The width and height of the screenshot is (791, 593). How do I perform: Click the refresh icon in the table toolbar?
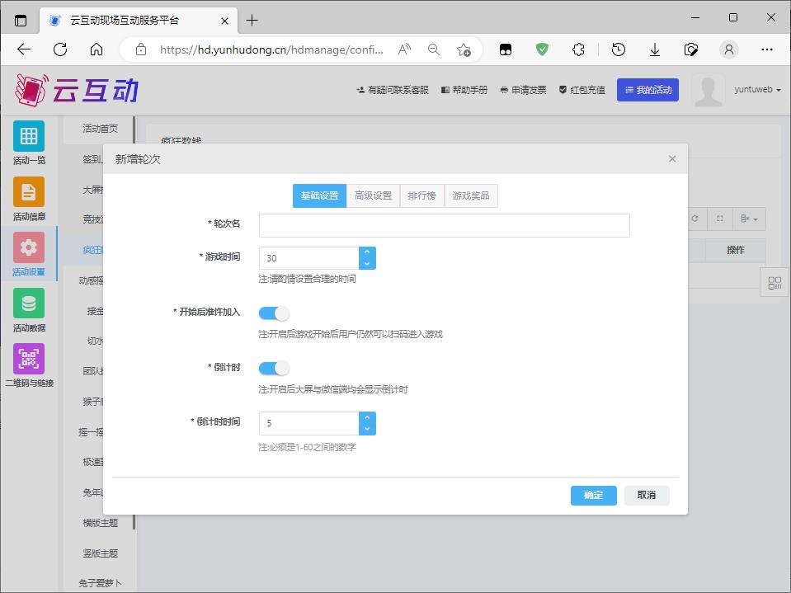click(x=694, y=219)
